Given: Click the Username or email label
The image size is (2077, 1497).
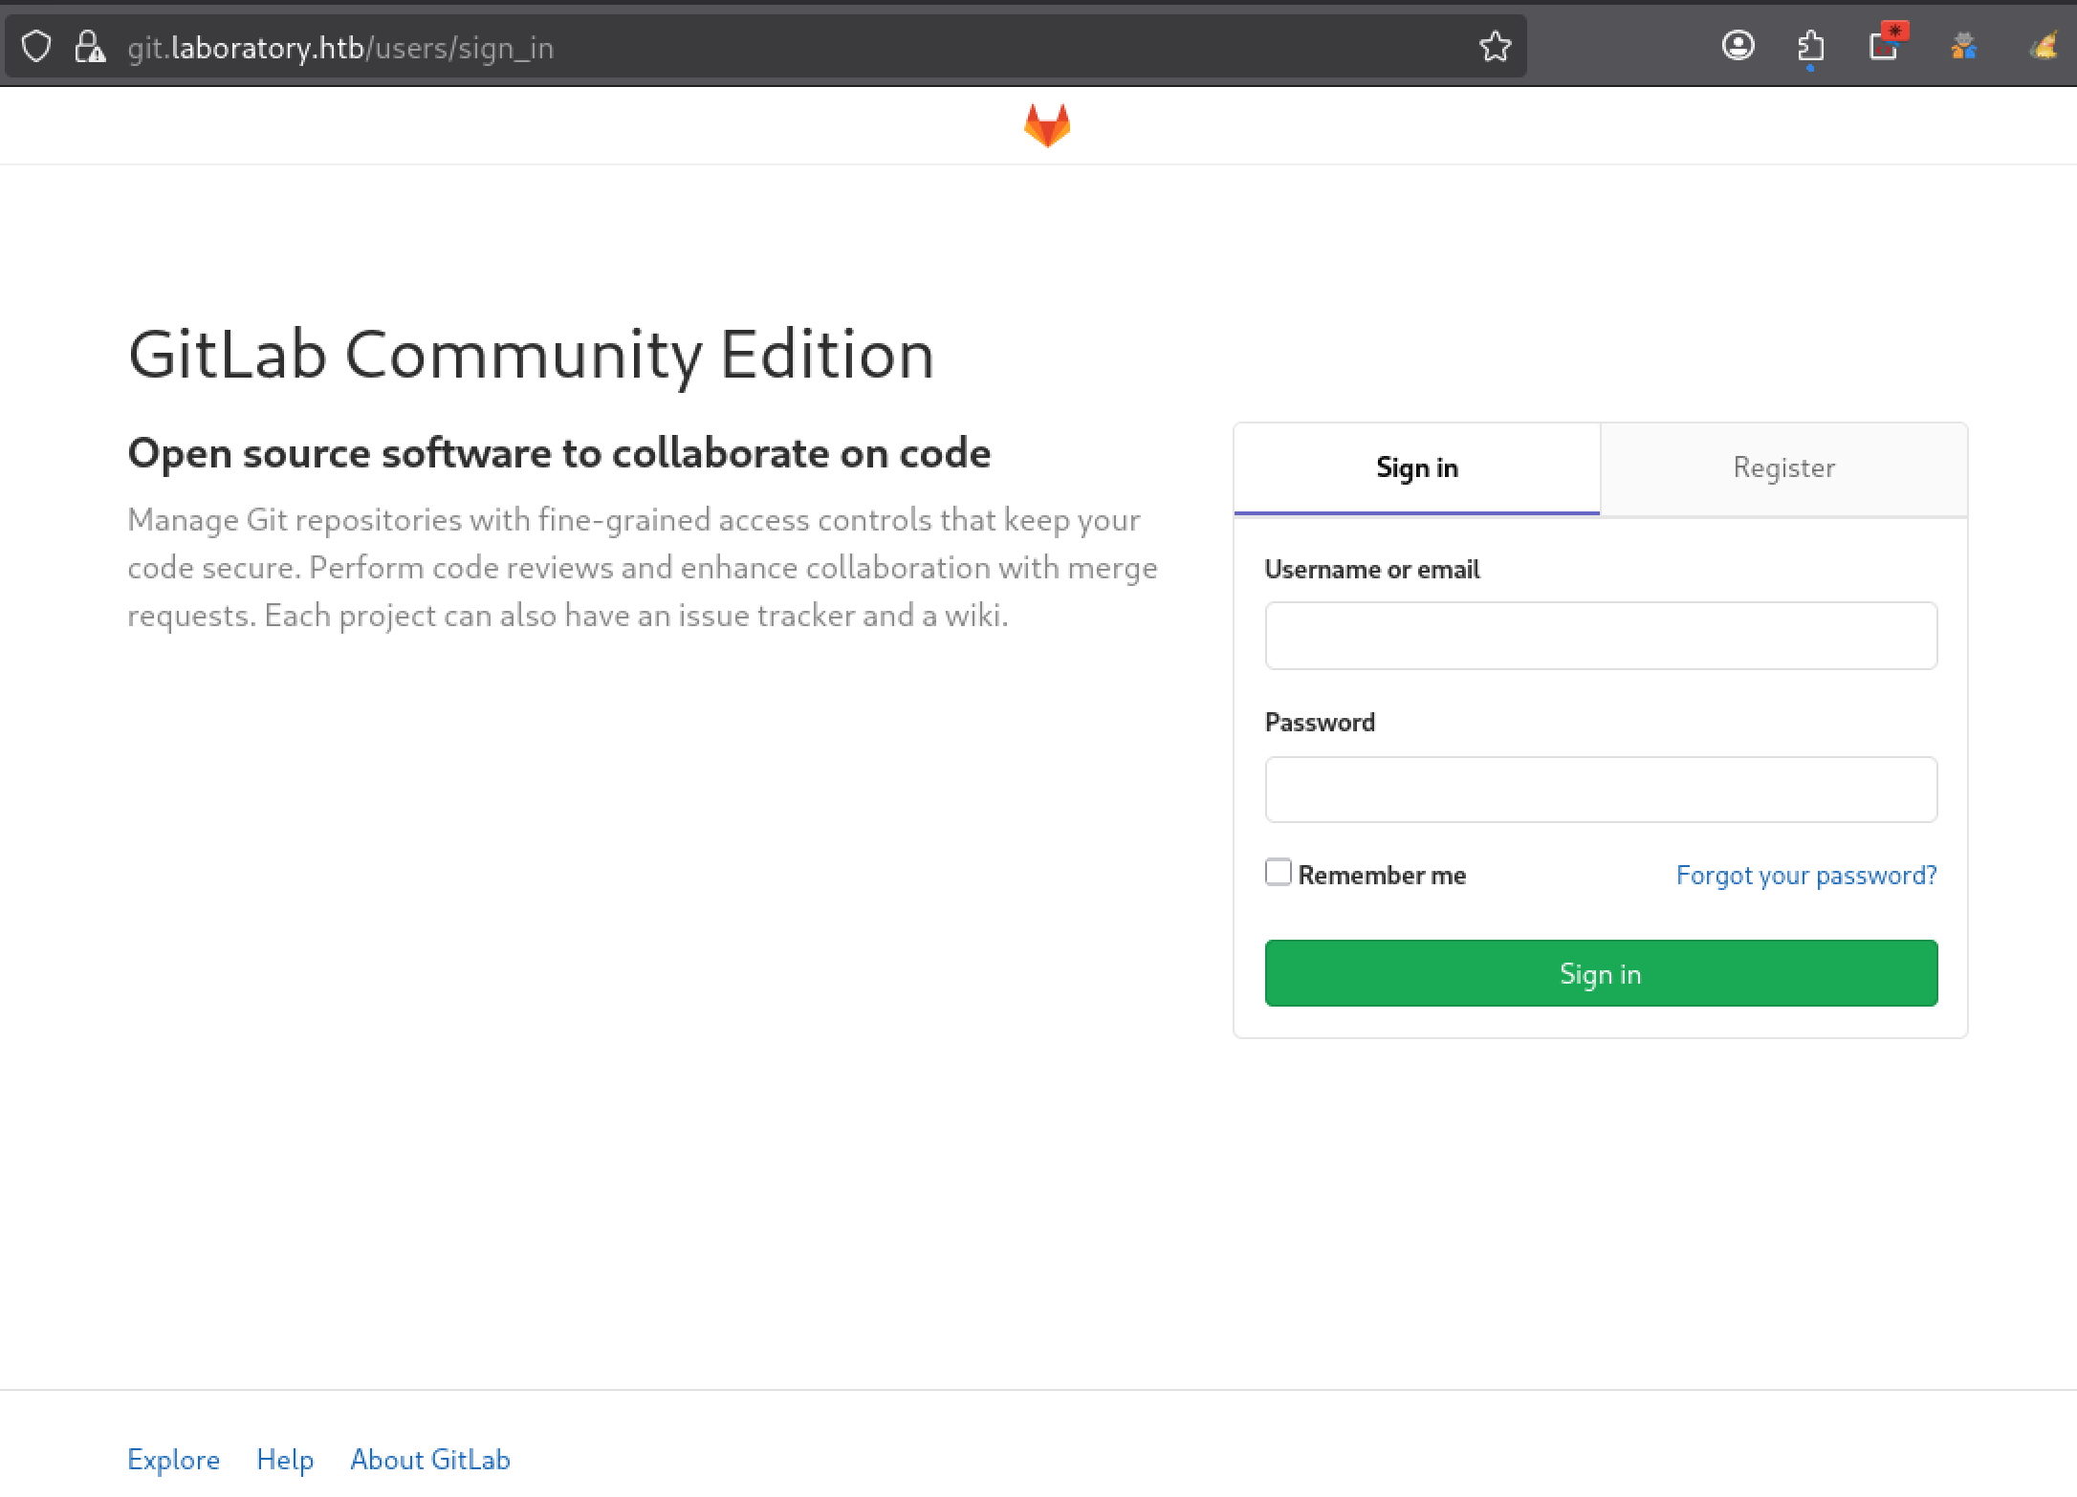Looking at the screenshot, I should click(x=1372, y=570).
